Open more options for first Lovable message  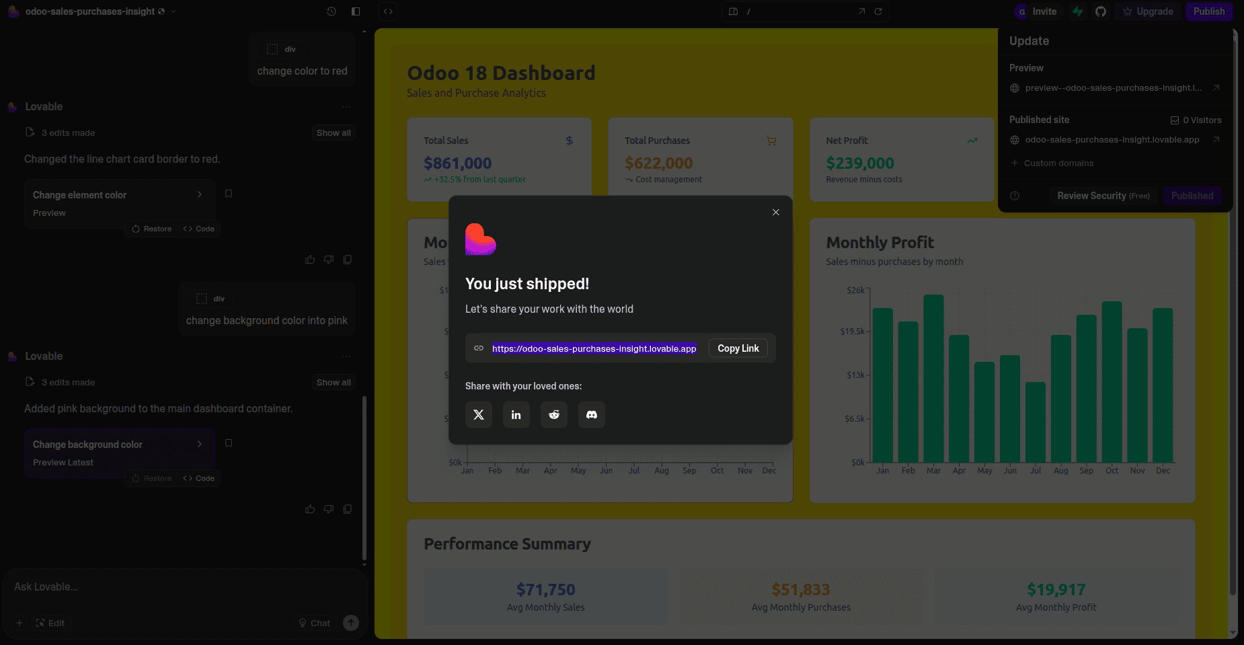point(346,107)
